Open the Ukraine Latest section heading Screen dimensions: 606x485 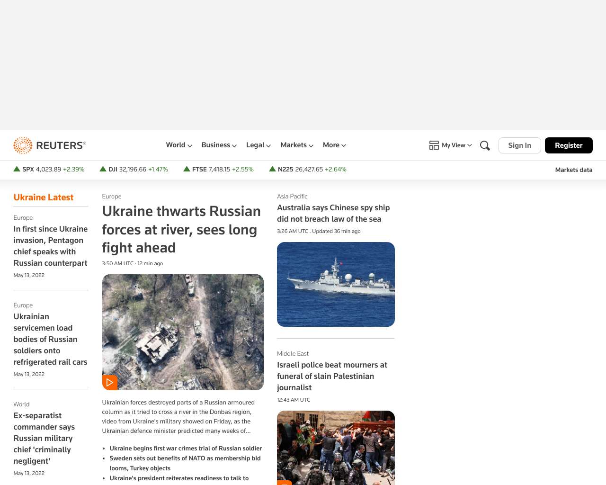(44, 198)
